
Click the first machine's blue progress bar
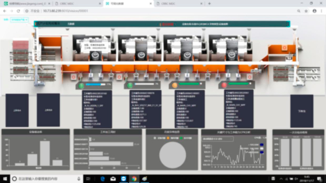click(x=95, y=84)
